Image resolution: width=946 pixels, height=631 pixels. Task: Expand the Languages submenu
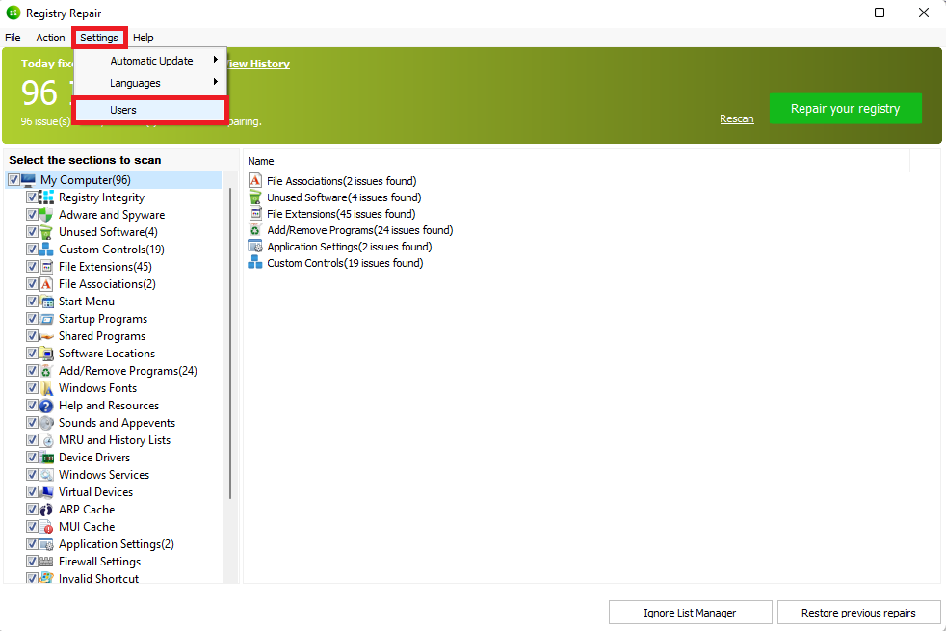point(135,83)
